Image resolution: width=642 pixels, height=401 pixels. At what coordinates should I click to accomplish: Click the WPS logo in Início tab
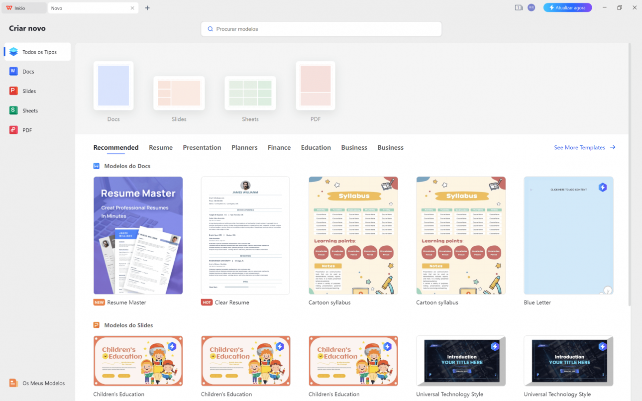click(9, 8)
